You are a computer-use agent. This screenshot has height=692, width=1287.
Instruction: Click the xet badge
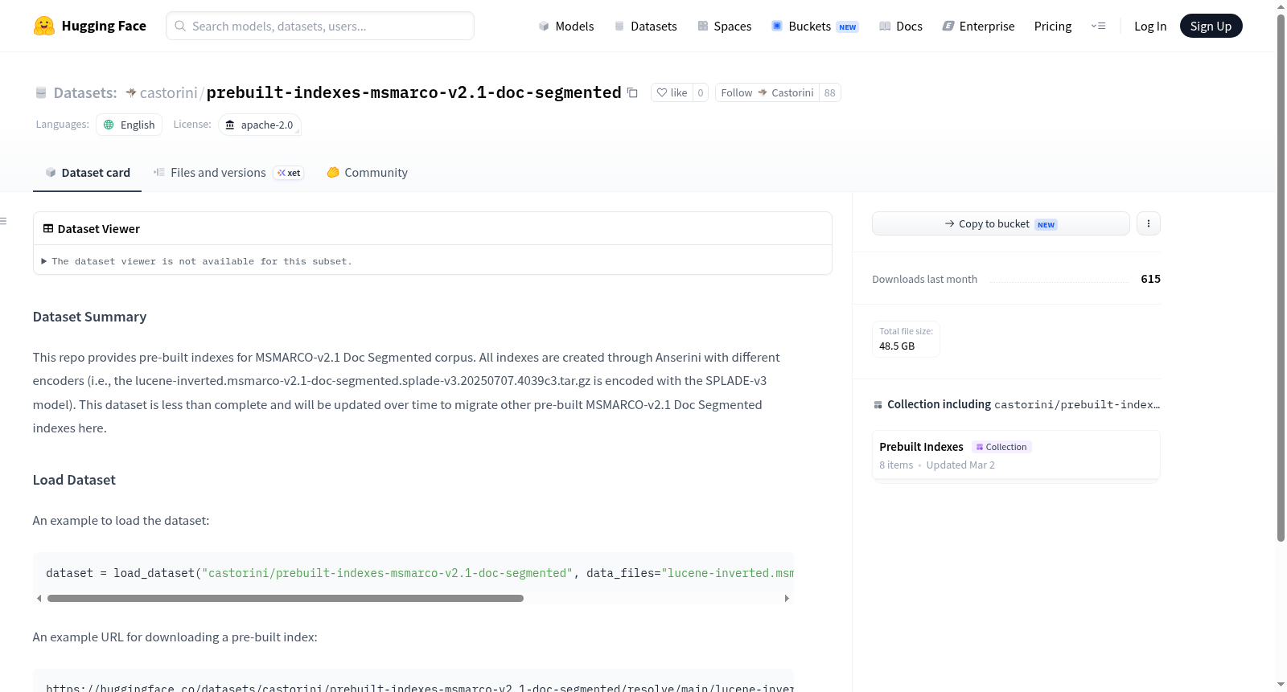pos(289,173)
